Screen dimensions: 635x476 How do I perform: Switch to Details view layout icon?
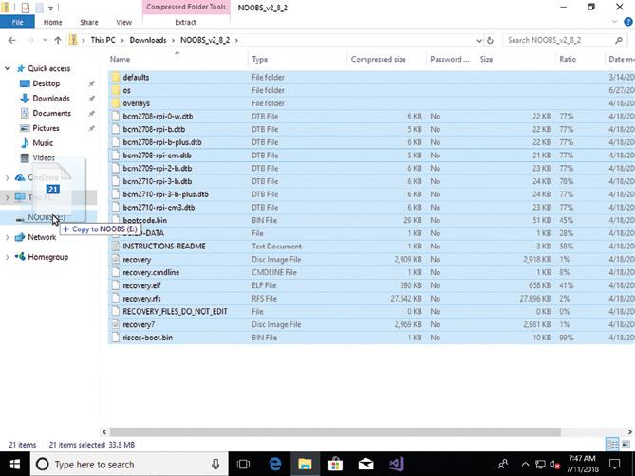(x=613, y=445)
